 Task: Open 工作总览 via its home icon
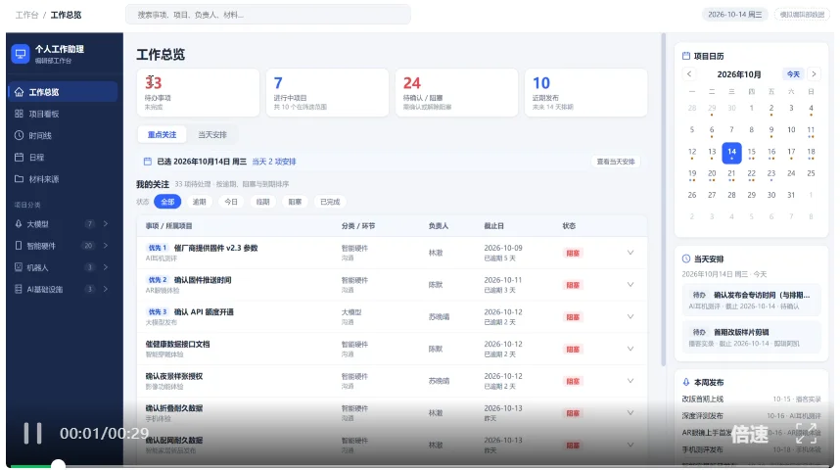[x=20, y=92]
